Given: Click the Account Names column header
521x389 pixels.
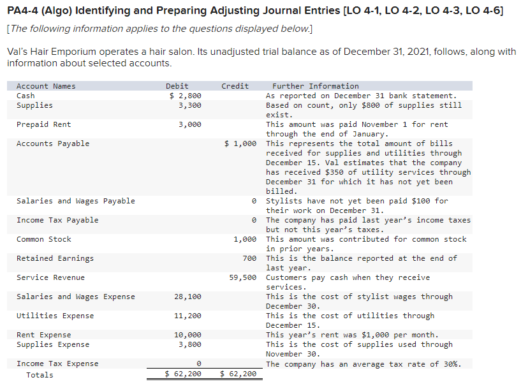Looking at the screenshot, I should [x=47, y=85].
